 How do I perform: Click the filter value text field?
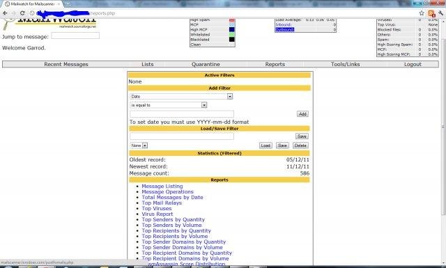click(x=182, y=114)
